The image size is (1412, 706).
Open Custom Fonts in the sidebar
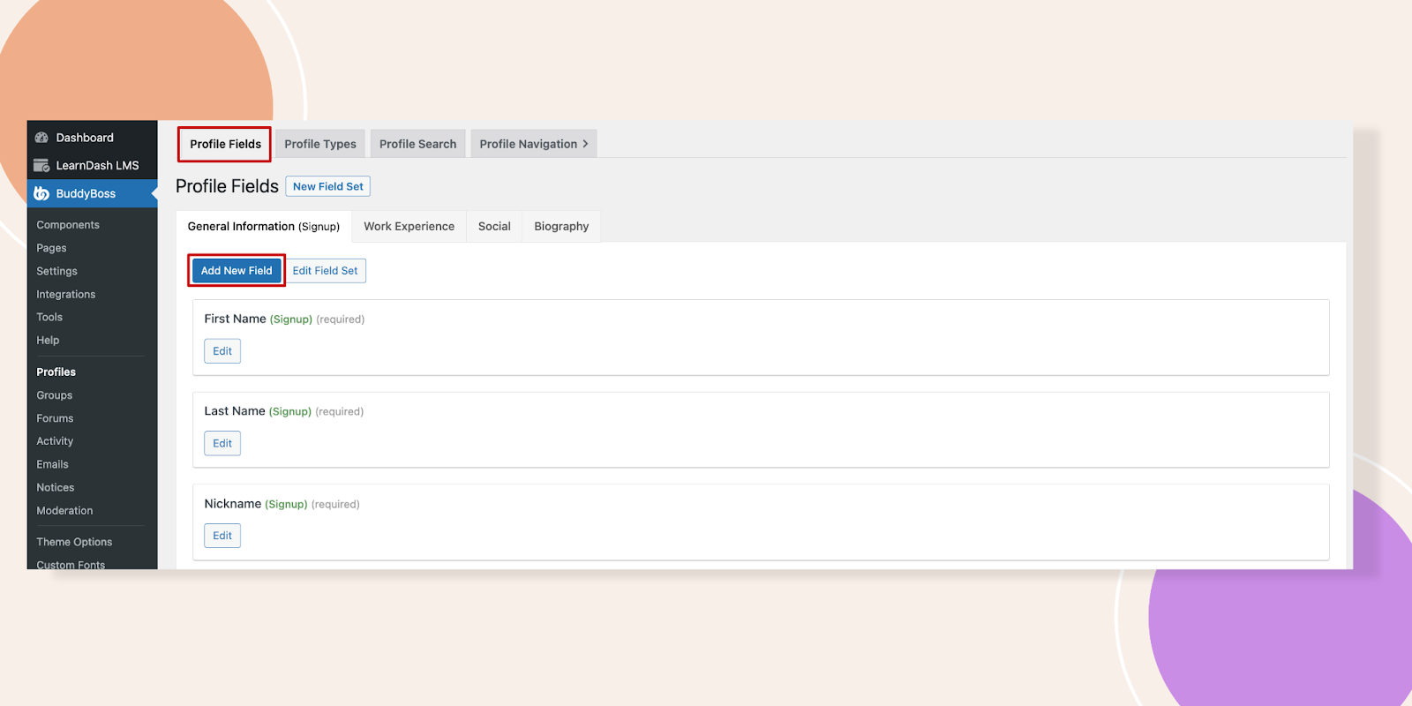point(71,564)
